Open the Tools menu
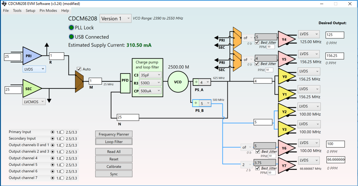The height and width of the screenshot is (186, 358). coord(17,11)
